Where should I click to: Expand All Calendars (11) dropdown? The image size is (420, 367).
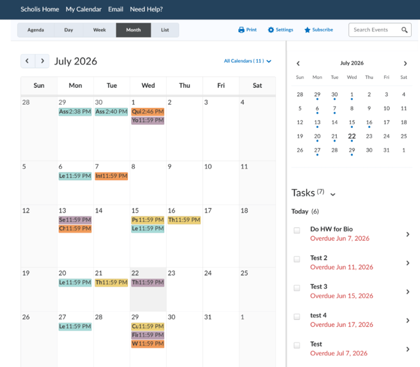tap(248, 61)
